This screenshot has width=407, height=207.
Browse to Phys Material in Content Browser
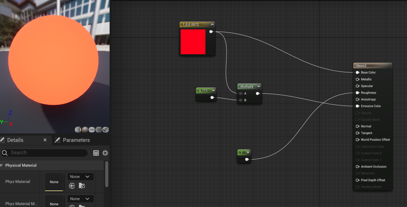coord(82,186)
